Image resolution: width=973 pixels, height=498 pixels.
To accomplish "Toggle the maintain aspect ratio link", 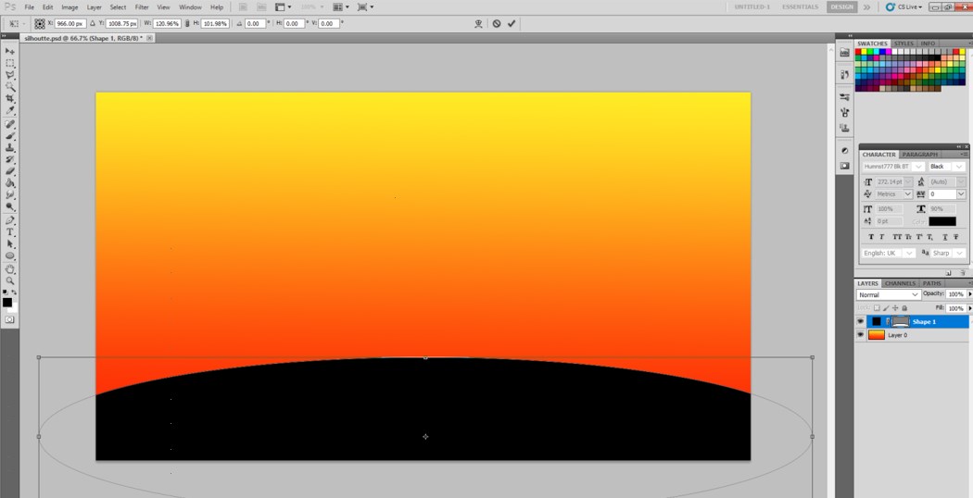I will pyautogui.click(x=187, y=23).
